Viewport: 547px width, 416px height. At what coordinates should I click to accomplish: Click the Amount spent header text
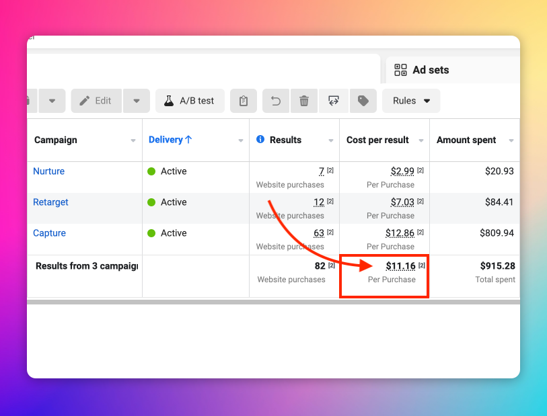click(466, 140)
